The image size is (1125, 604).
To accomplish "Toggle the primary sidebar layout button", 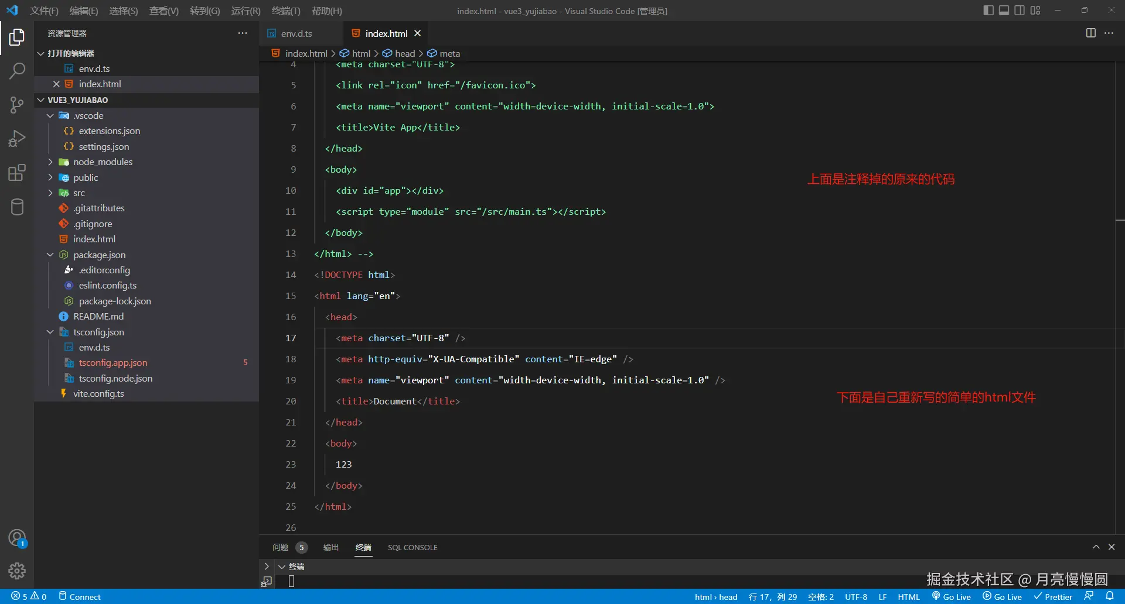I will pyautogui.click(x=988, y=11).
